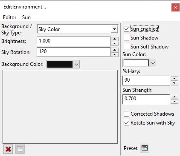Increase Sun Strength with up arrow

coord(174,97)
